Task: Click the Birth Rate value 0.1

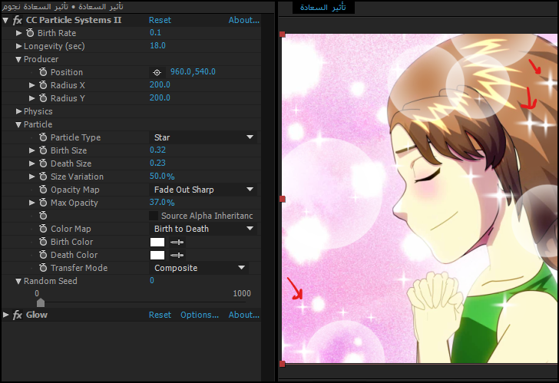Action: [x=155, y=32]
